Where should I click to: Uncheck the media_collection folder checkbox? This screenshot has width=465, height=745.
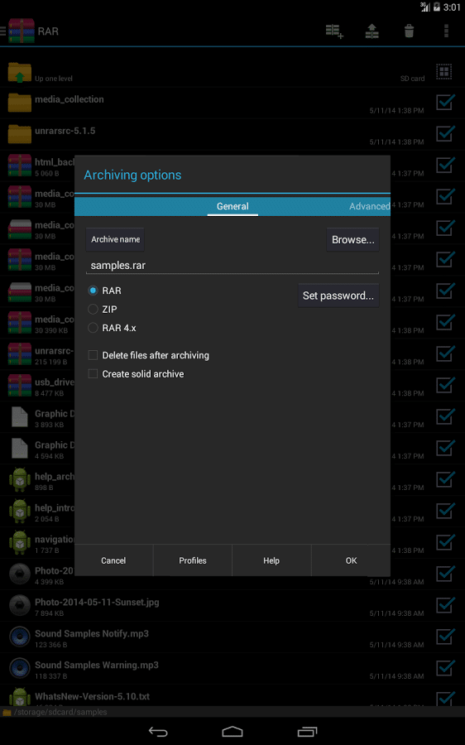coord(445,102)
